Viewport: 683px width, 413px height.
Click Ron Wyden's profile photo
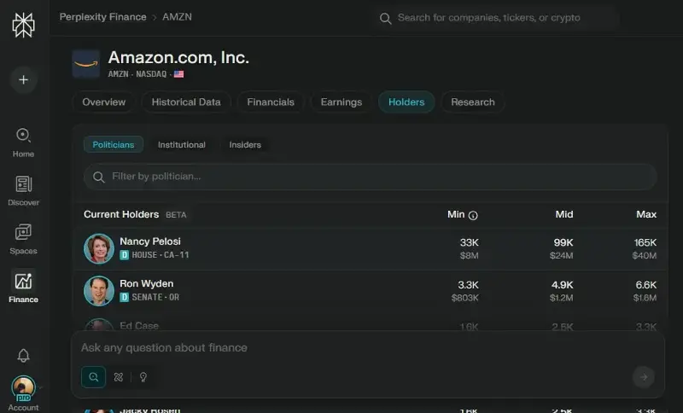[x=99, y=291]
